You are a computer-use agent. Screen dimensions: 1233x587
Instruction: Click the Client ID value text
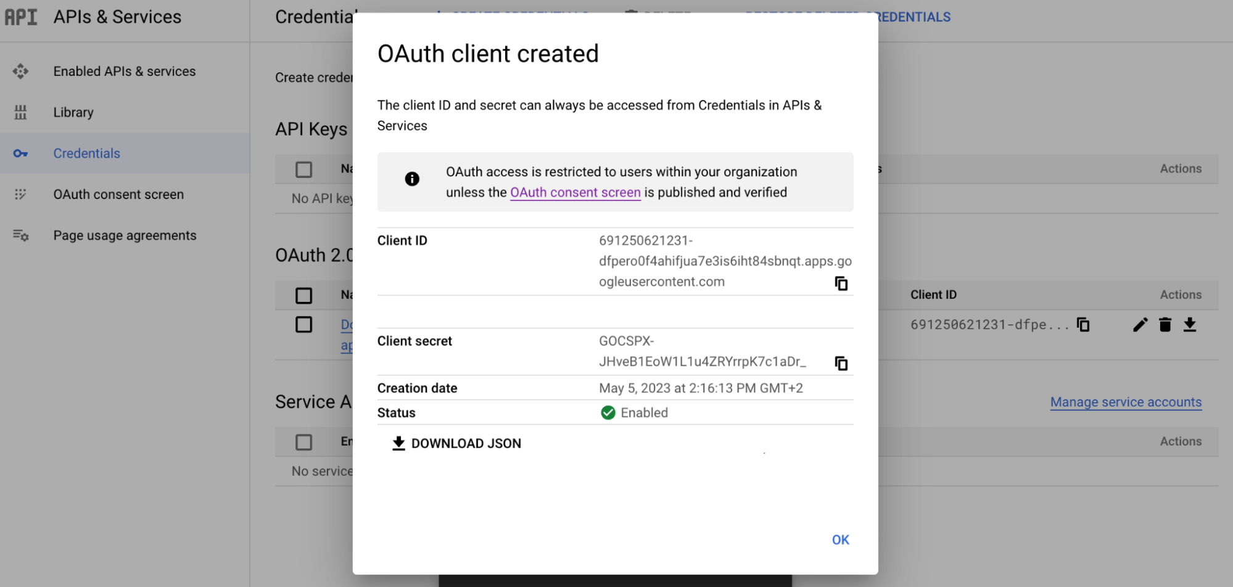tap(725, 261)
